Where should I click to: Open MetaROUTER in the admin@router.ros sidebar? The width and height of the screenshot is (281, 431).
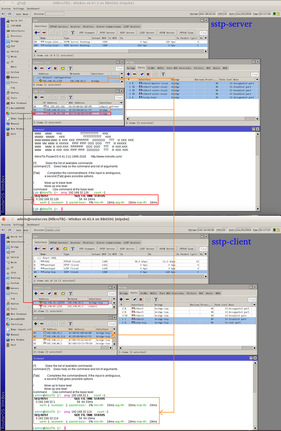[x=17, y=319]
